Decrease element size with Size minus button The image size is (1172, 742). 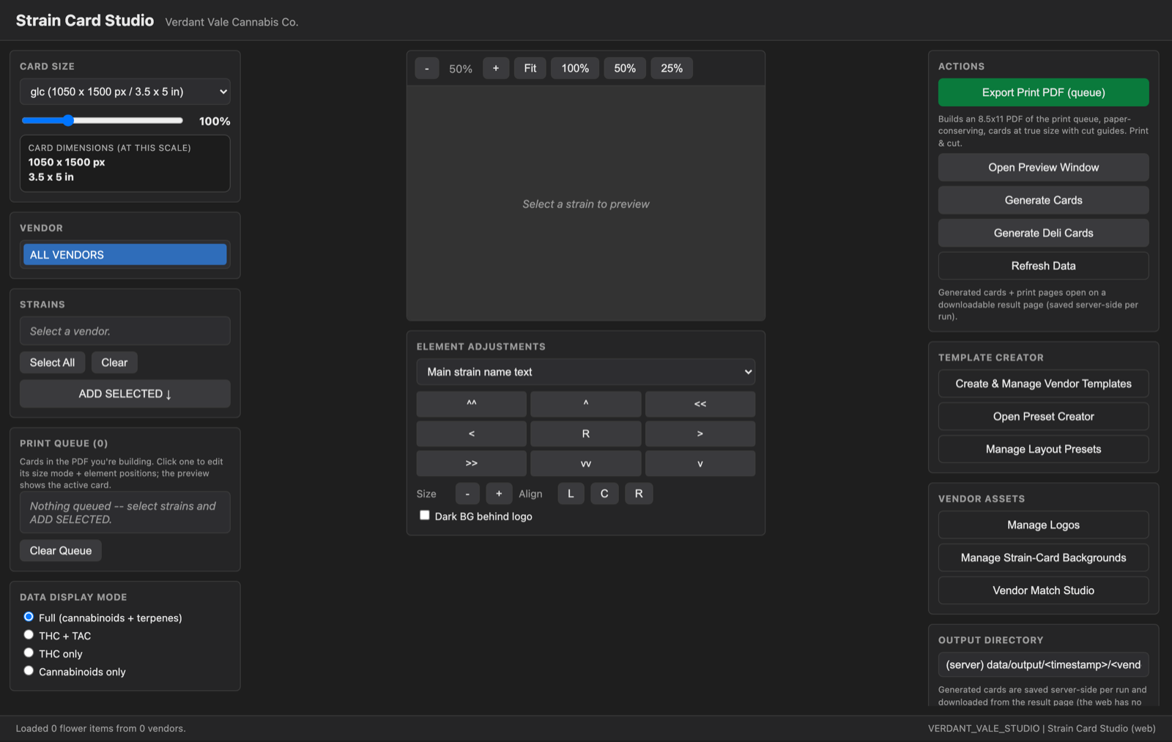[467, 494]
